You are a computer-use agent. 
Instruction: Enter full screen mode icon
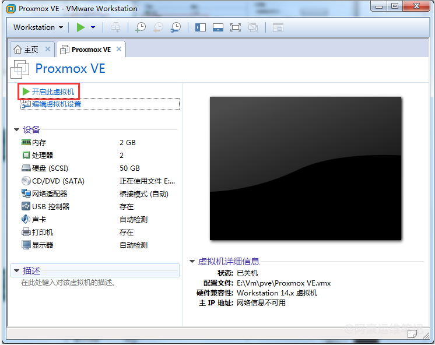236,27
